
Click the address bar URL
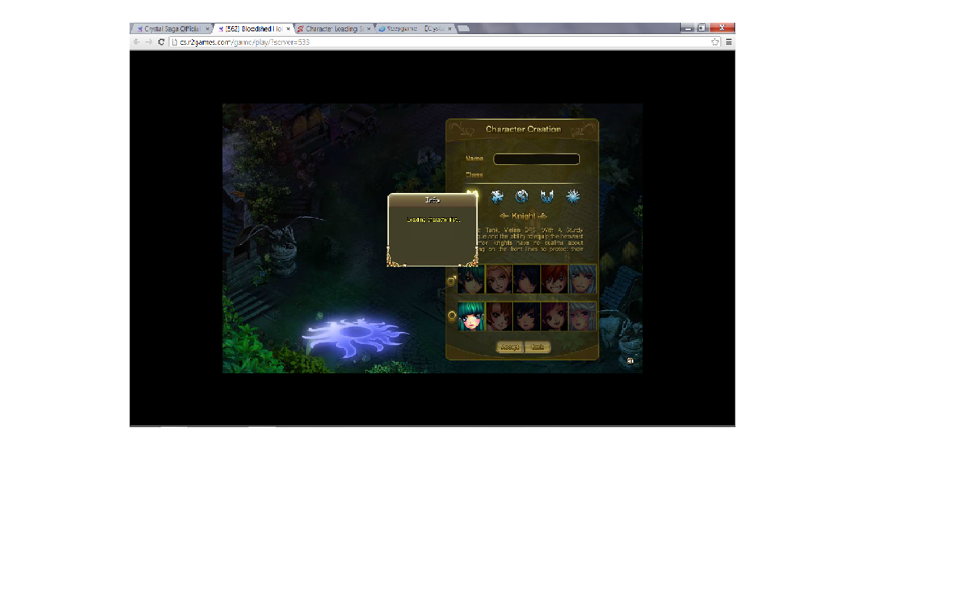[245, 42]
